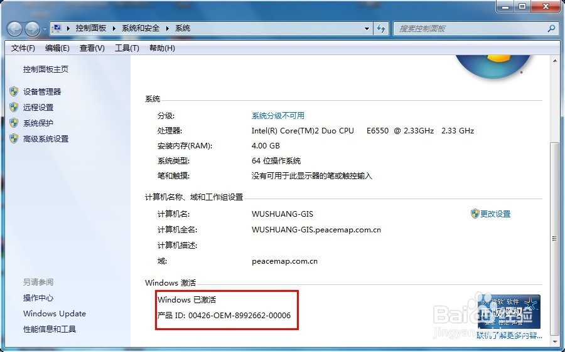Select the 64 位操作系统 value
The width and height of the screenshot is (565, 352).
[276, 161]
